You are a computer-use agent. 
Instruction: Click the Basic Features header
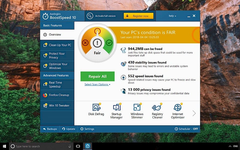coord(57,25)
